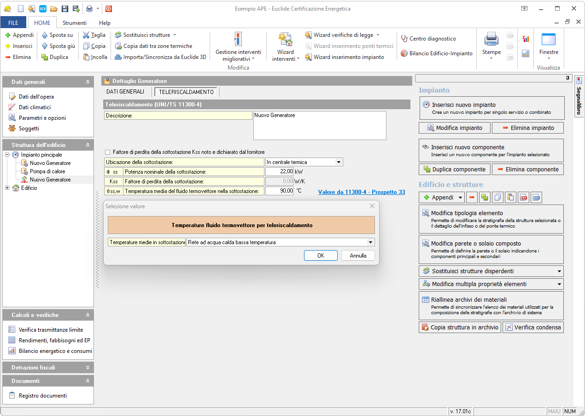The image size is (585, 416).
Task: Collapse the Dati generali panel section
Action: [88, 82]
